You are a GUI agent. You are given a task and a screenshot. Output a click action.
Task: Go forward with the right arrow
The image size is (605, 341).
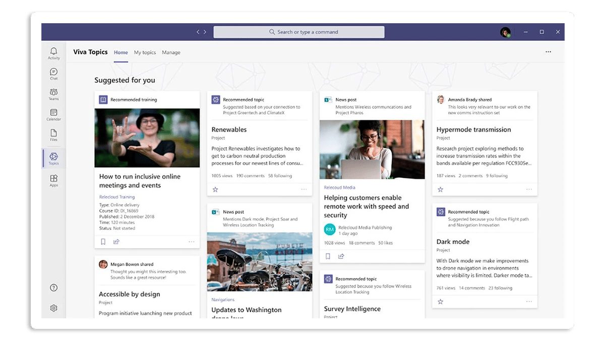click(x=205, y=32)
